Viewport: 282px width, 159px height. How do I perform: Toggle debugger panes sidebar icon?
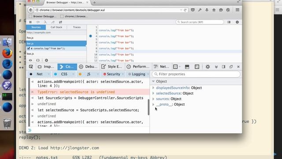(x=229, y=22)
